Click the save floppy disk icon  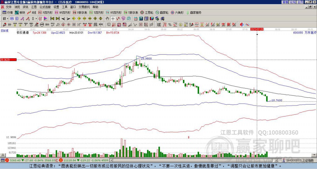click(x=152, y=19)
